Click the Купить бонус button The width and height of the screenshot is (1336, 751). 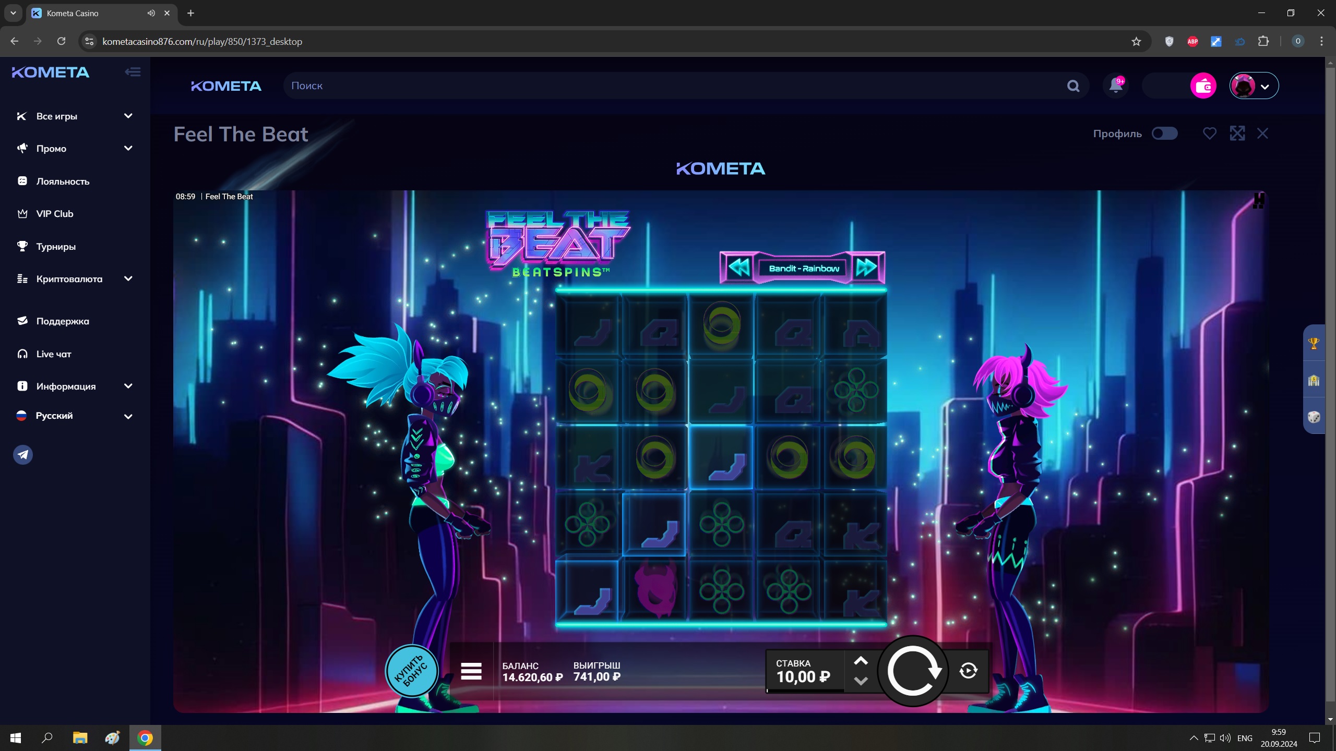pyautogui.click(x=411, y=671)
